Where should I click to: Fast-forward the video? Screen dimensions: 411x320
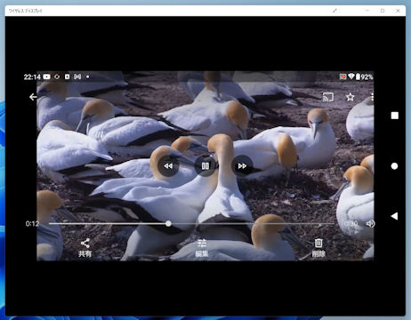[x=242, y=166]
